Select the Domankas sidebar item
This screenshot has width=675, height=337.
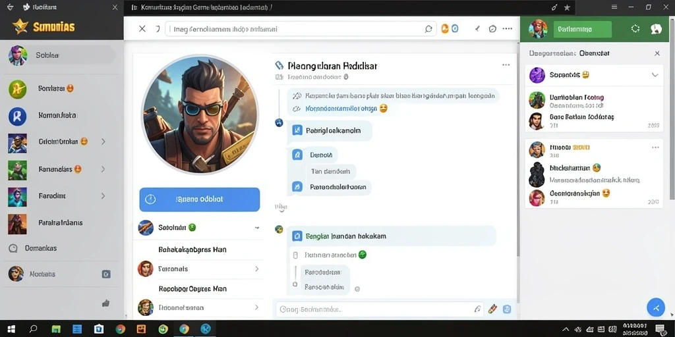[x=61, y=248]
